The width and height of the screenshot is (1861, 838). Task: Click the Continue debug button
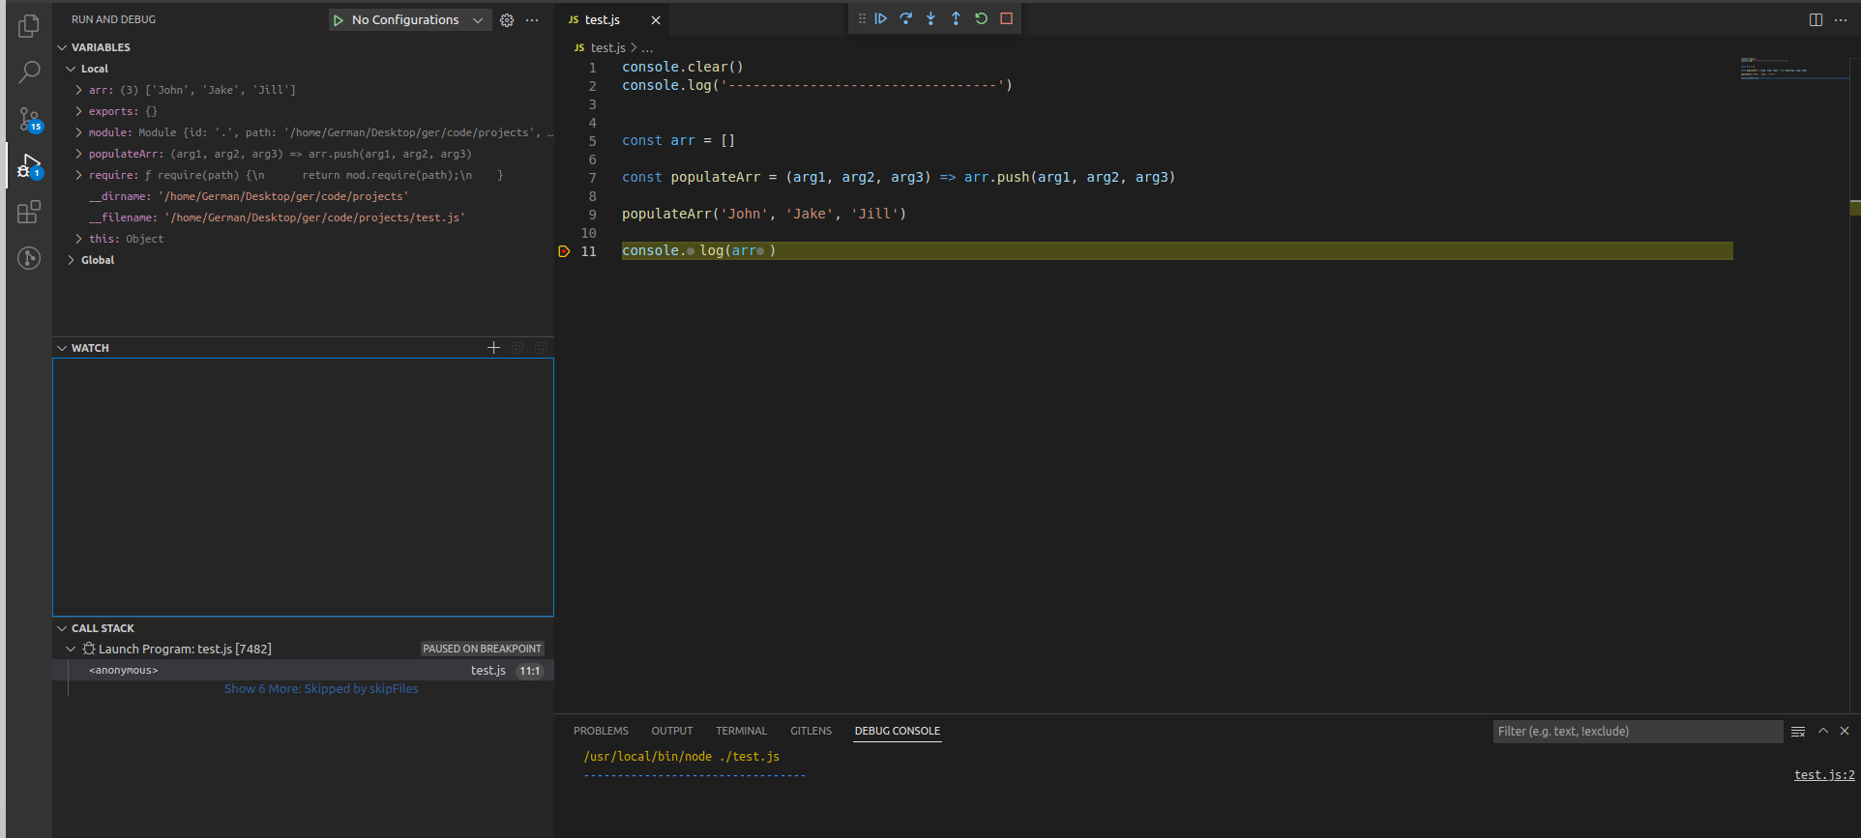pyautogui.click(x=881, y=18)
